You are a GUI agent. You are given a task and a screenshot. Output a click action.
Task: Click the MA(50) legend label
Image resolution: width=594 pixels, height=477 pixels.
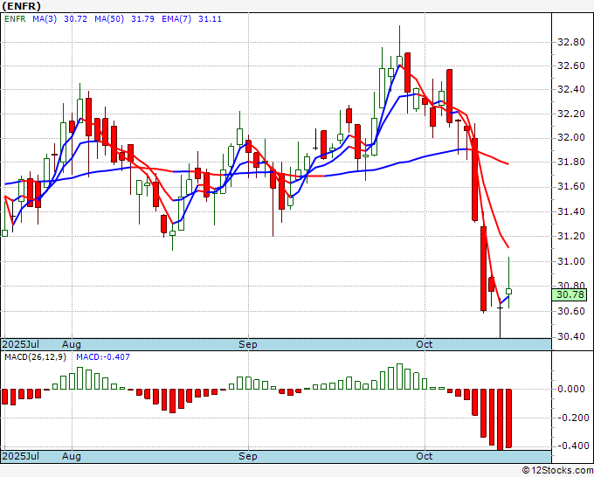(x=109, y=19)
